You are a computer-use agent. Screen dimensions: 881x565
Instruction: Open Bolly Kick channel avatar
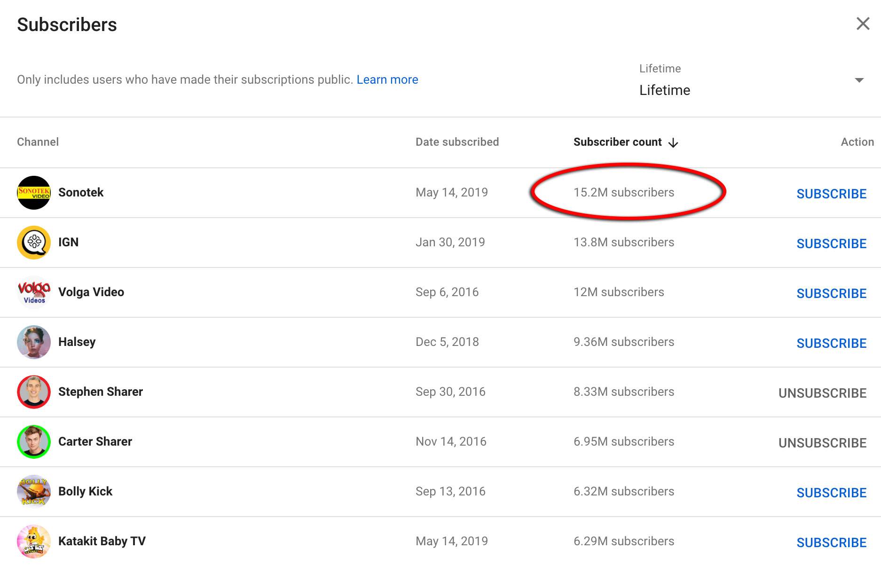34,492
